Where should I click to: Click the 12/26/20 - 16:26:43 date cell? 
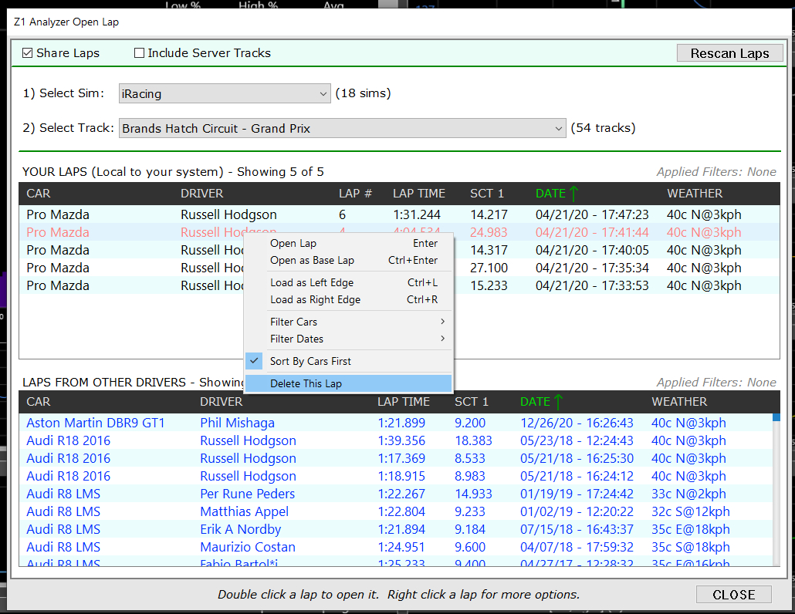577,423
